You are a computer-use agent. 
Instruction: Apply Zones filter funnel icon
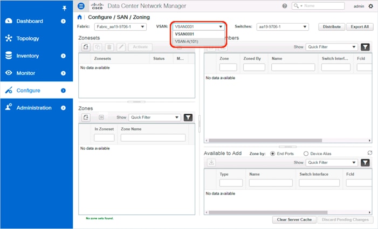[x=188, y=117]
